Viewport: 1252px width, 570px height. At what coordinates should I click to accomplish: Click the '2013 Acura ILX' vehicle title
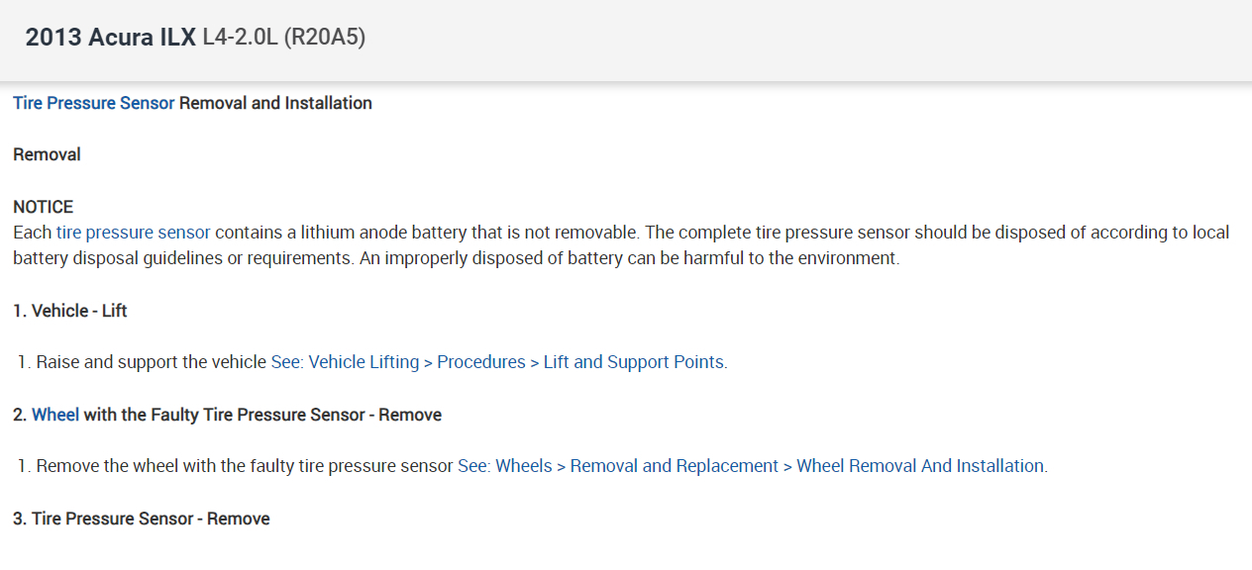point(110,39)
